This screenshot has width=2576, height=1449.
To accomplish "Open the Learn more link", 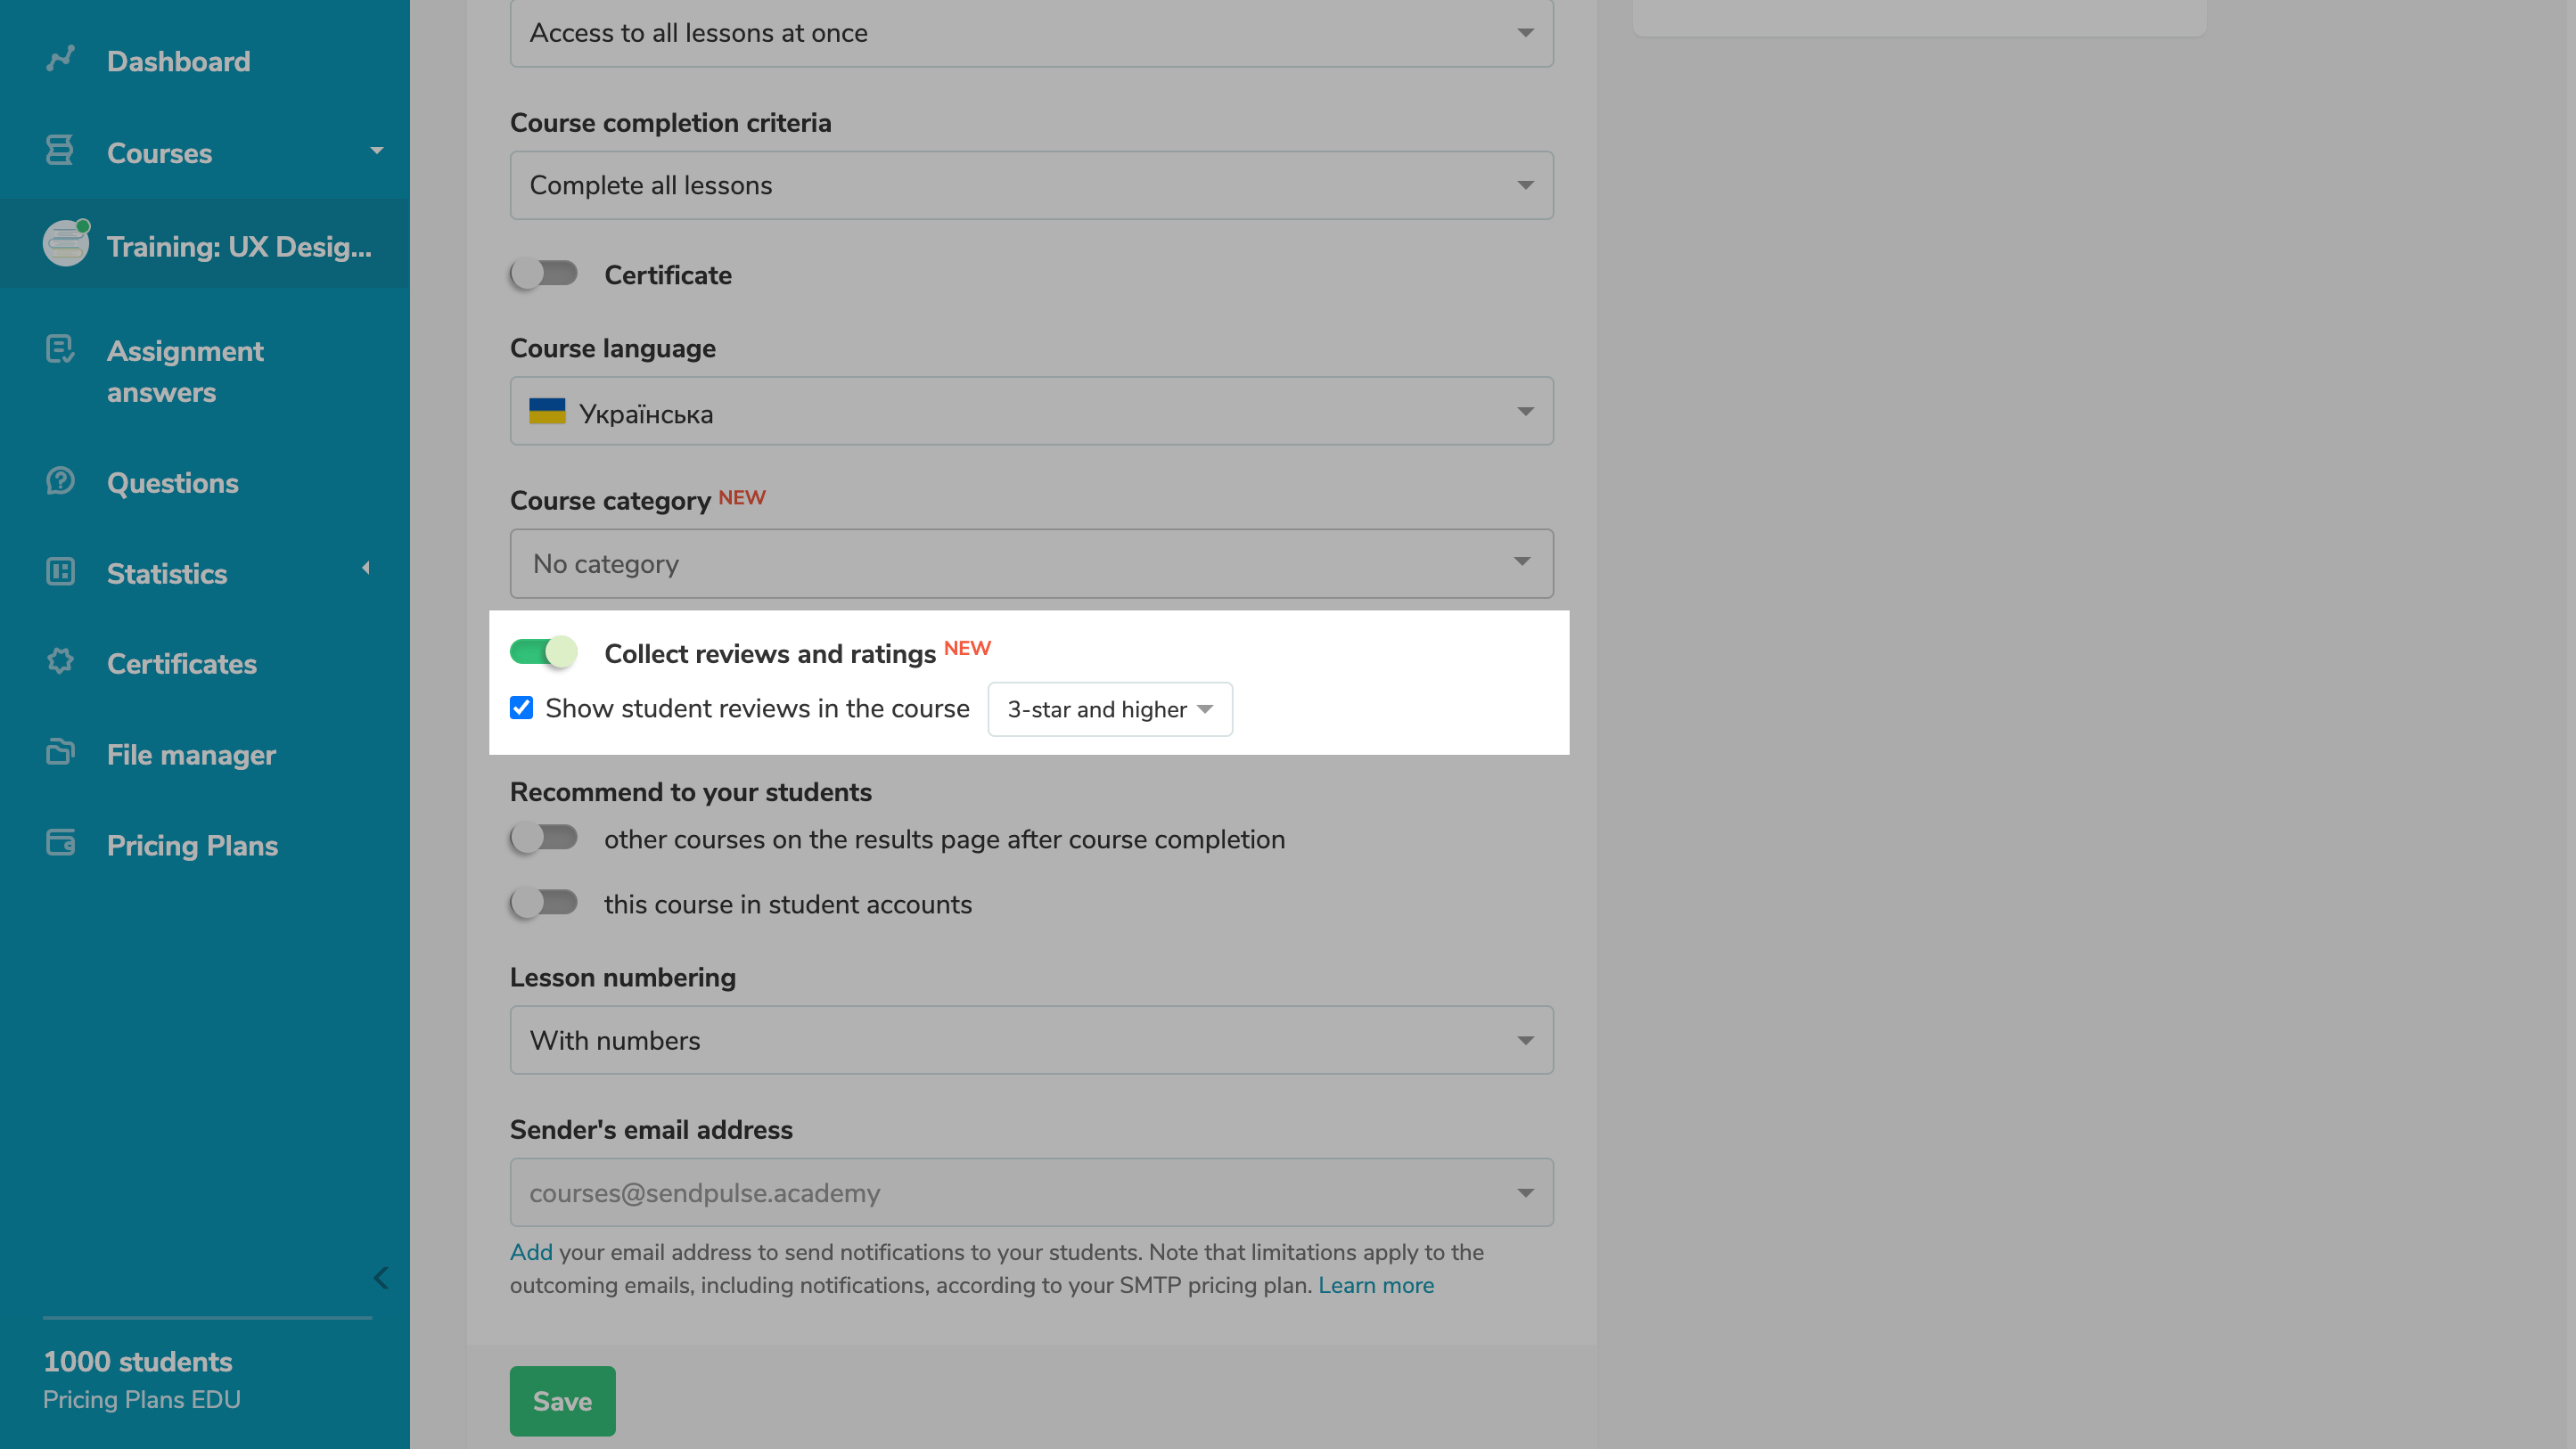I will [x=1375, y=1285].
